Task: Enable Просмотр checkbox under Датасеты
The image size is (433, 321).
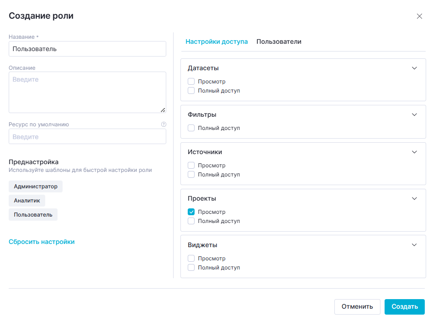Action: pos(191,82)
